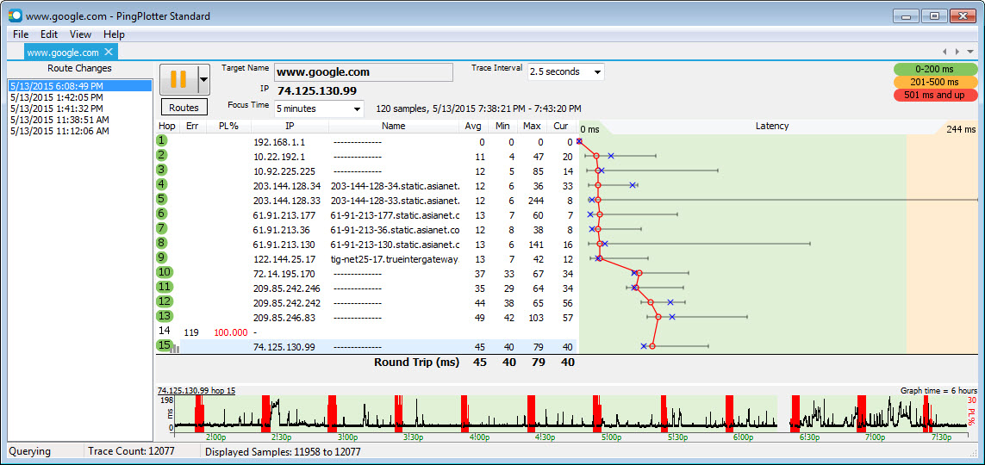Click the hop 6 green circle icon
The height and width of the screenshot is (465, 985).
163,214
